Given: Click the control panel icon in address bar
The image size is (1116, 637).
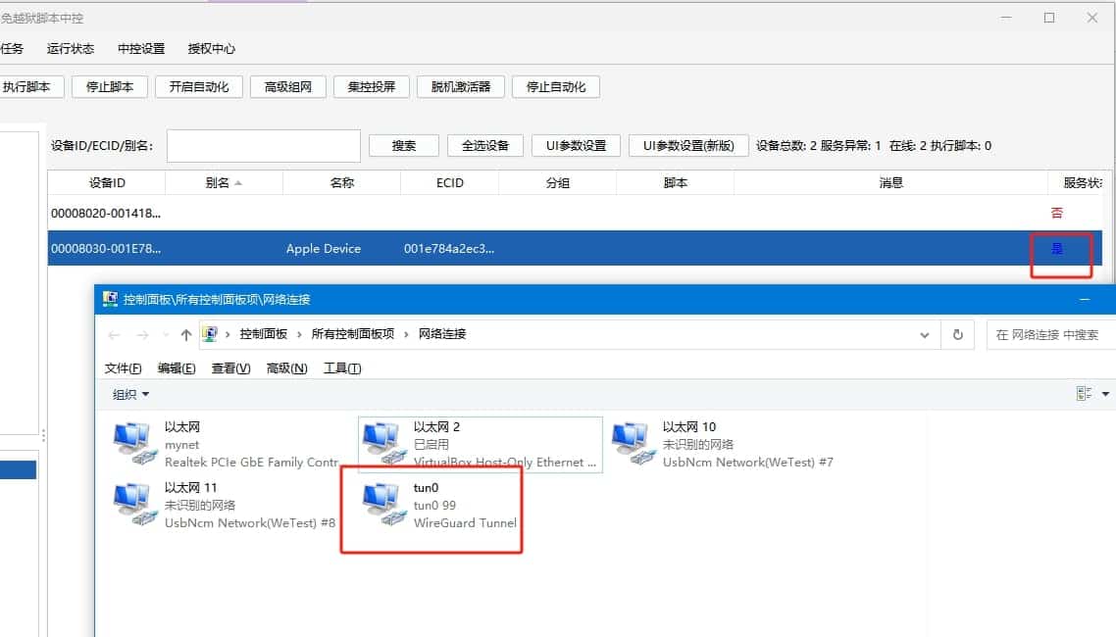Looking at the screenshot, I should pyautogui.click(x=209, y=334).
